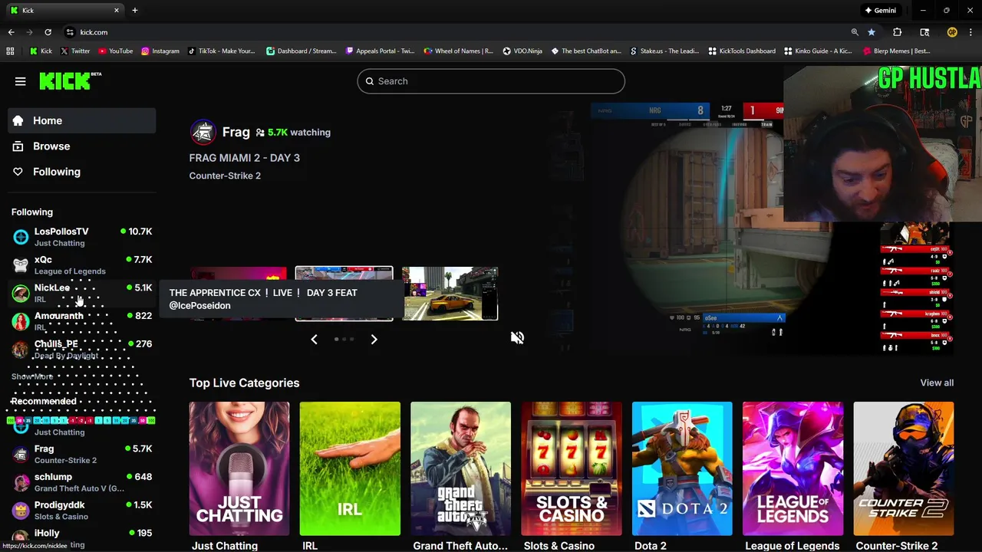Click Amouranth avatar icon
This screenshot has height=552, width=982.
[x=21, y=321]
